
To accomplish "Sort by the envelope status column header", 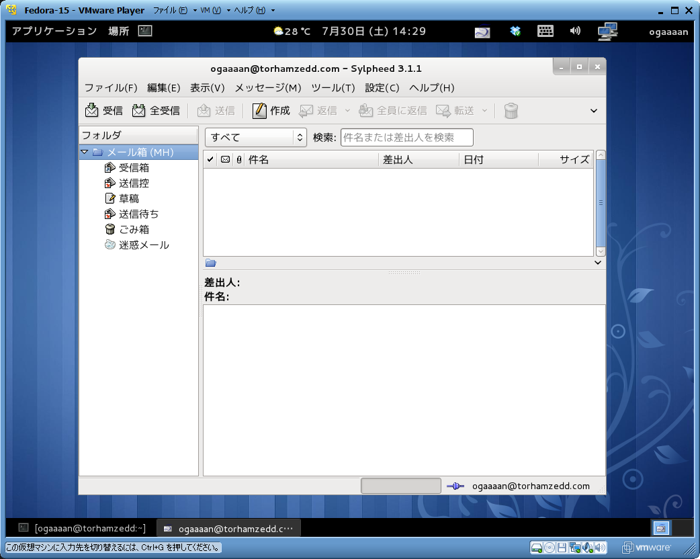I will [226, 159].
